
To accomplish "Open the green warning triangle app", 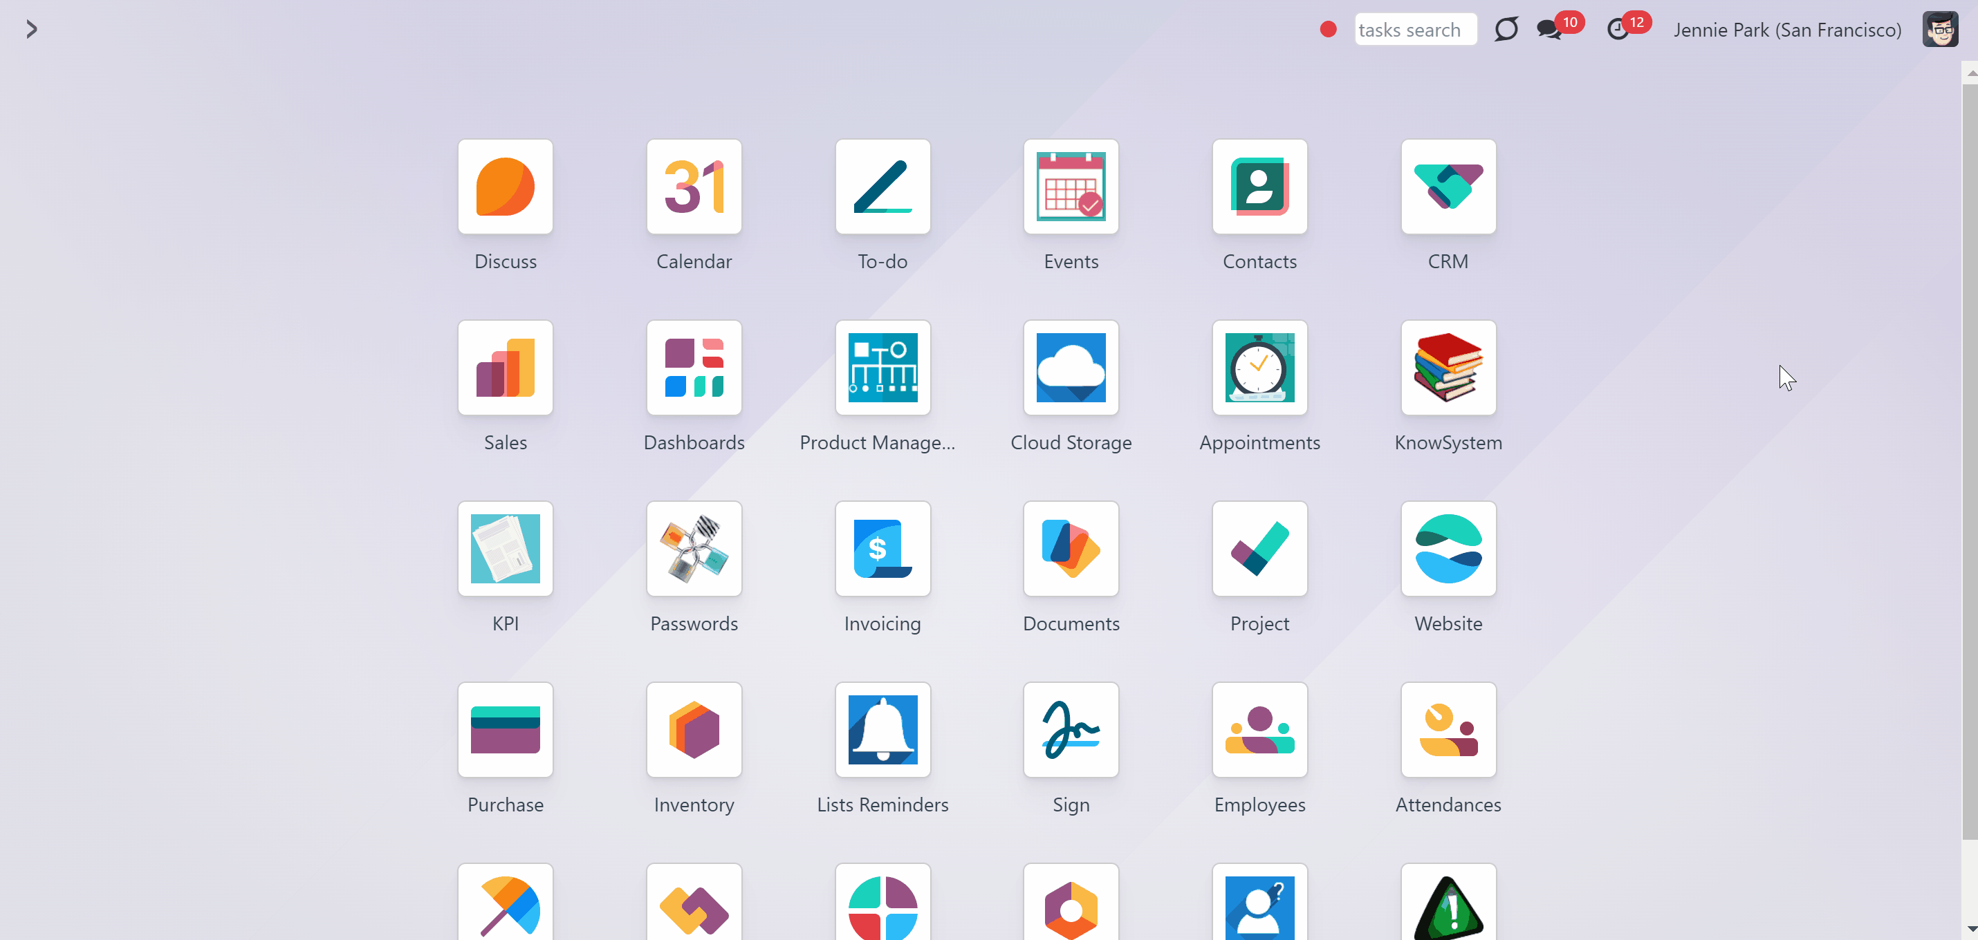I will (x=1449, y=903).
